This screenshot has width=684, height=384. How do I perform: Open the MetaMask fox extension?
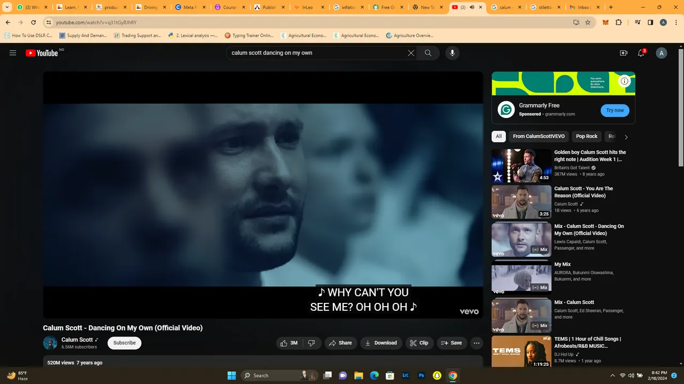[605, 22]
